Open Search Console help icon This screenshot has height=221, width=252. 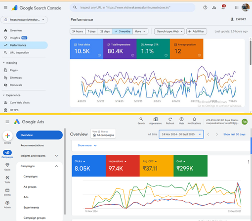click(x=205, y=7)
